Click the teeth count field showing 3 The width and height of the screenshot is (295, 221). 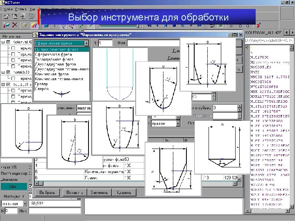(x=225, y=108)
